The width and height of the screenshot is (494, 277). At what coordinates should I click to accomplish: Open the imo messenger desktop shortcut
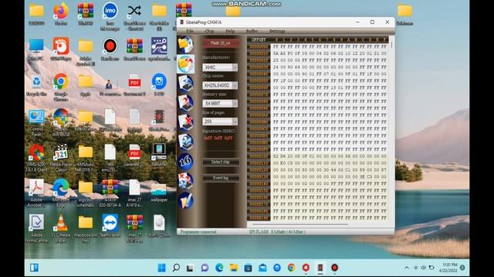(x=110, y=17)
